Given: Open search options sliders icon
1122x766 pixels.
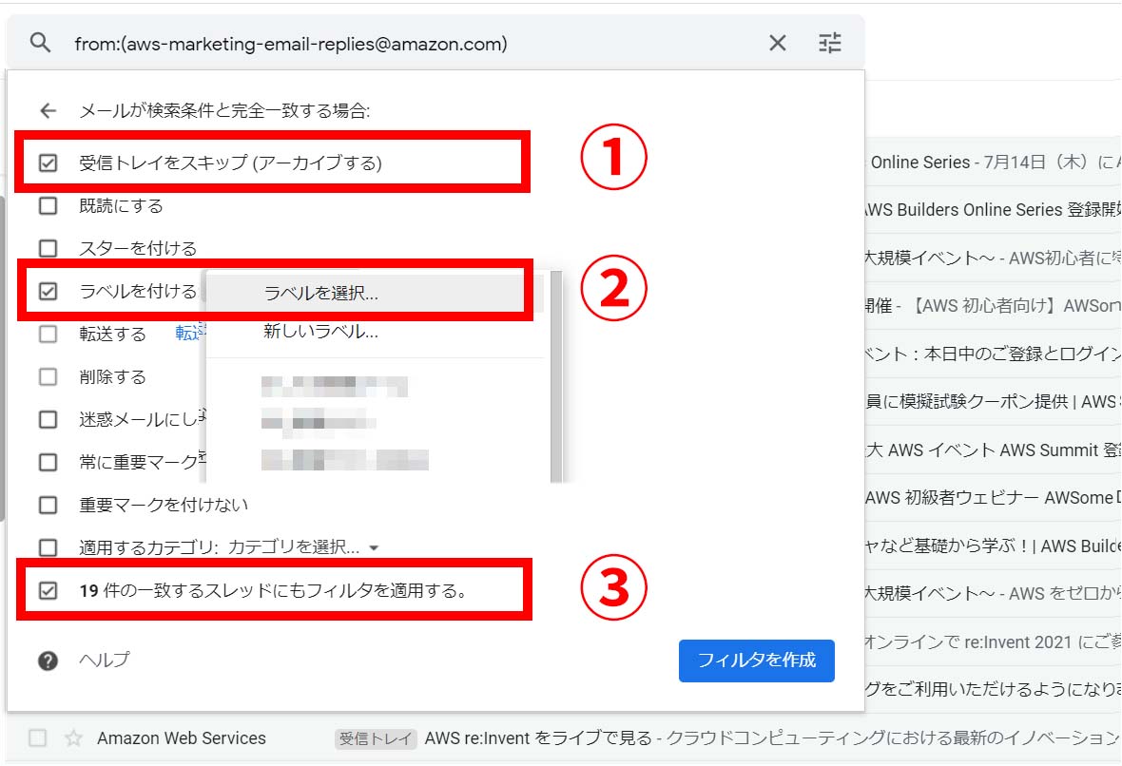Looking at the screenshot, I should pos(829,43).
